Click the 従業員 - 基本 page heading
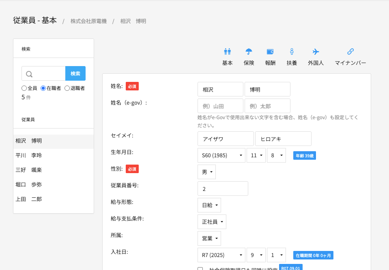Screen dimensions: 389x270 35,20
